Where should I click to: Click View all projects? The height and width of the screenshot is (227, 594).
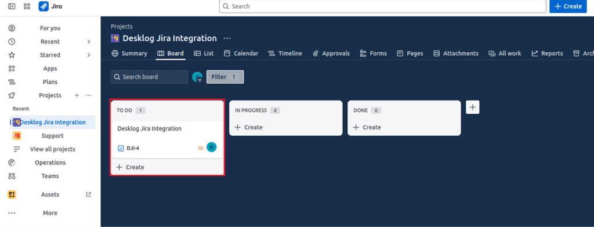pos(52,149)
